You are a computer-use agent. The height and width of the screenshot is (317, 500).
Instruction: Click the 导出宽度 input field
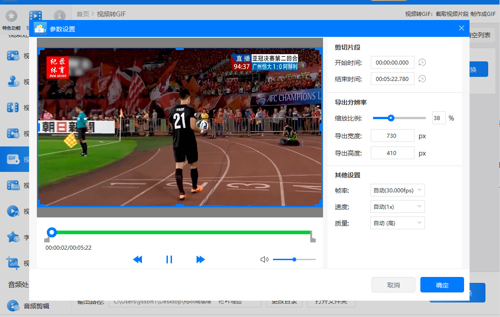pyautogui.click(x=392, y=136)
